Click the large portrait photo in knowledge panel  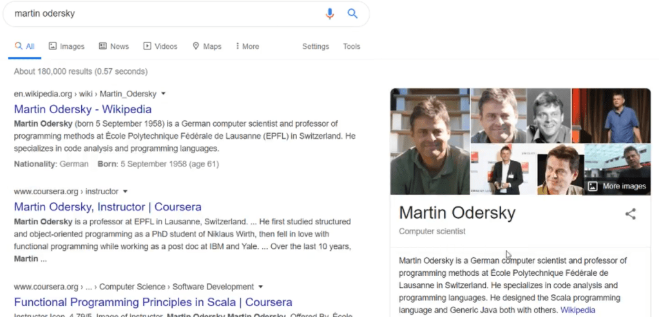430,141
